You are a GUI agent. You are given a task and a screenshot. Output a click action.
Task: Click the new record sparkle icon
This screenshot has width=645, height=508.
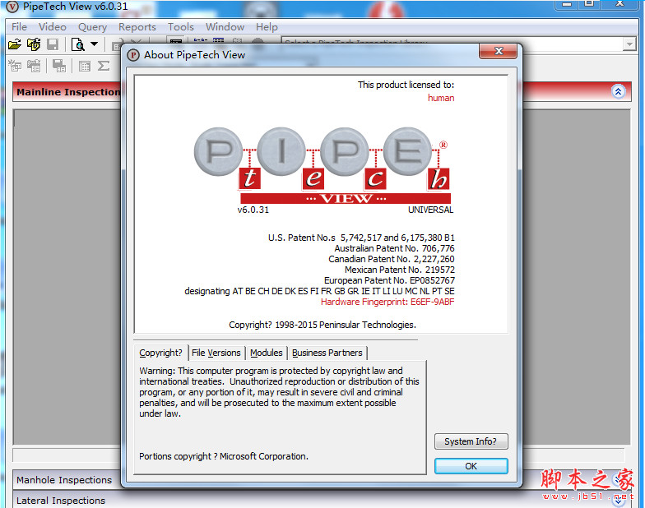15,66
